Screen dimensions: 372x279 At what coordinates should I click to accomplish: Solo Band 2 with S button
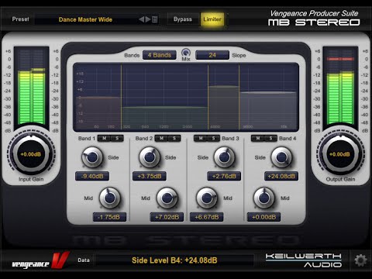point(174,139)
